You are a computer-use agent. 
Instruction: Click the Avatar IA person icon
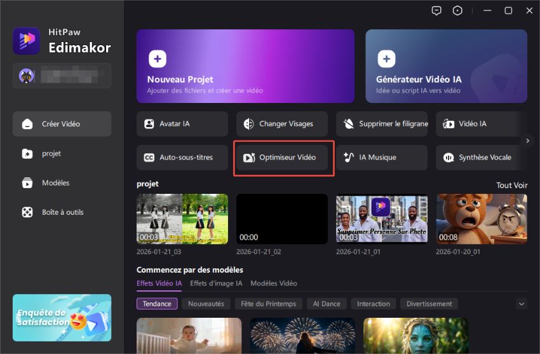coord(149,124)
